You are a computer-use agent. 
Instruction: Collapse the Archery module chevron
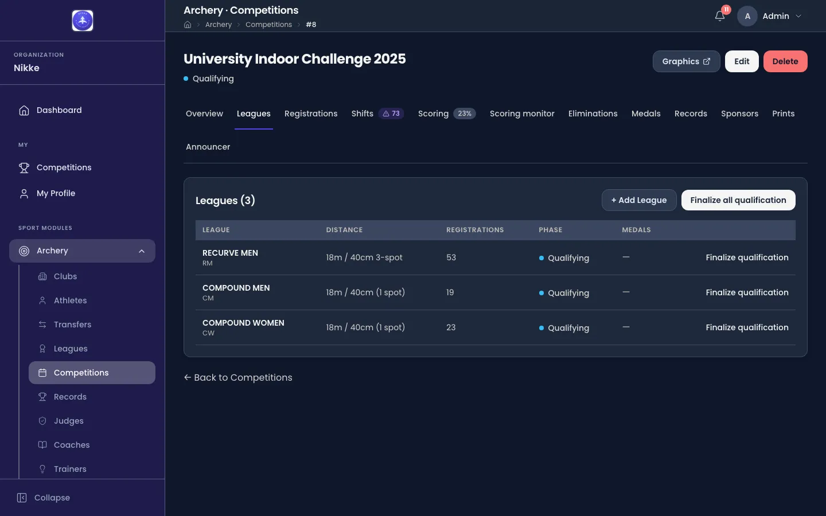click(142, 251)
